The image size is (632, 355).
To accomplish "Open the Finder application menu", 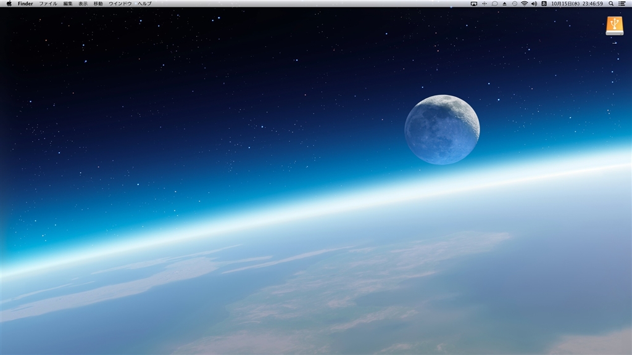I will click(25, 4).
